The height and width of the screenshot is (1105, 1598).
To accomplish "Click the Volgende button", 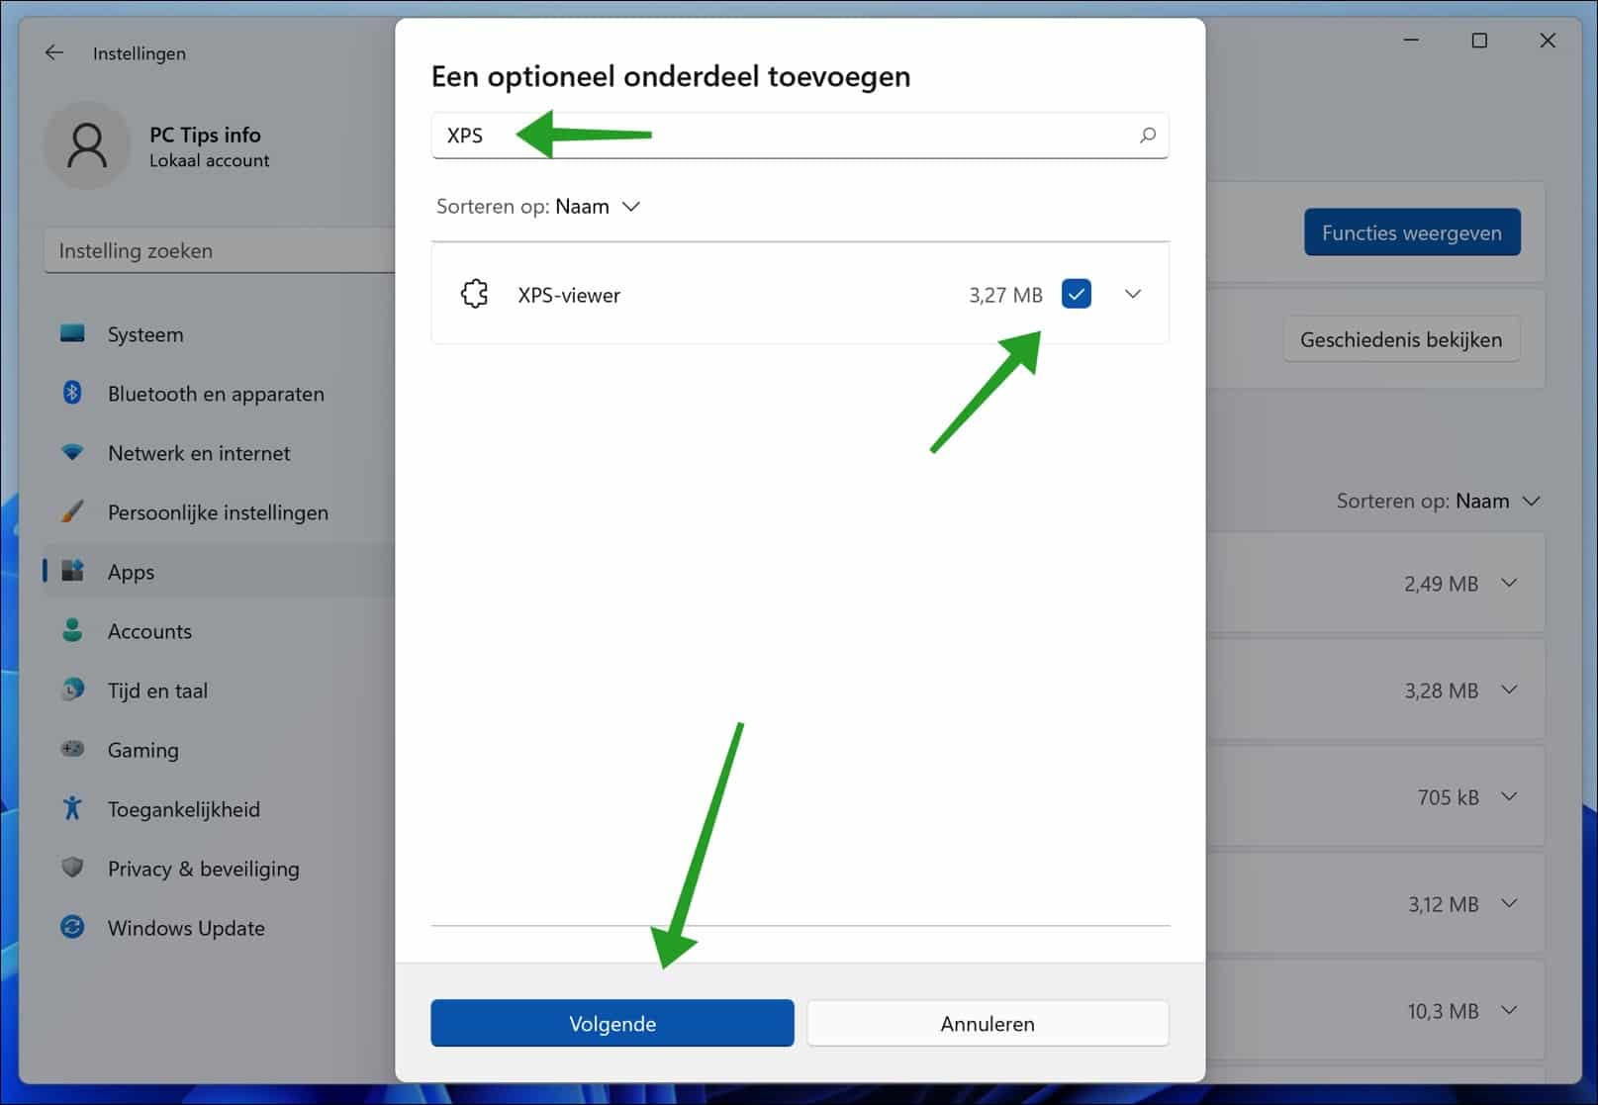I will coord(611,1023).
